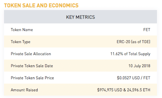Click the word TOKEN in the title
The image size is (162, 98).
(12, 5)
